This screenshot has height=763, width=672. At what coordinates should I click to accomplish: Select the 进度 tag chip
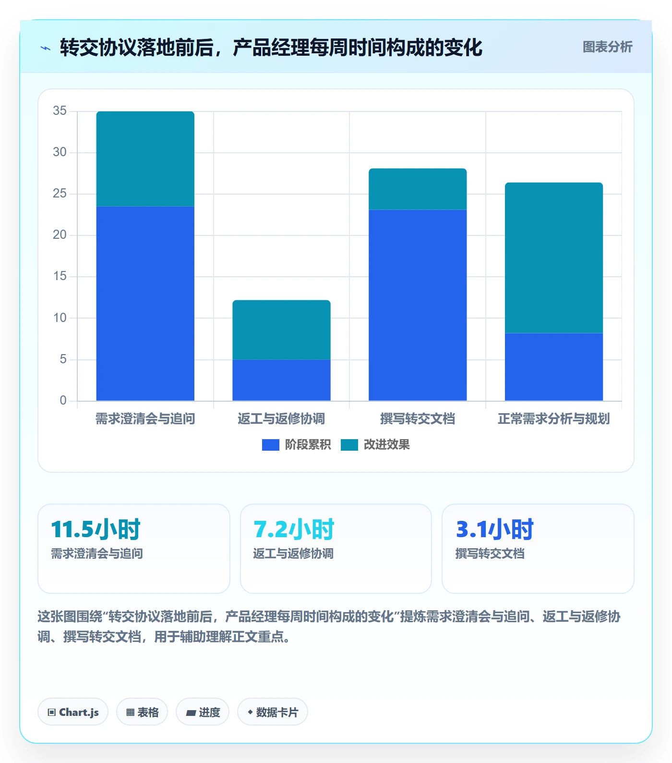[203, 712]
